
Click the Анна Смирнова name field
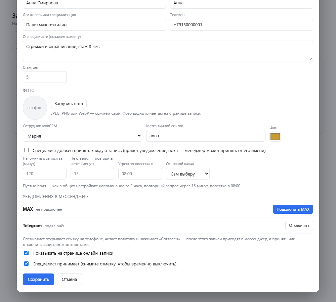[94, 3]
